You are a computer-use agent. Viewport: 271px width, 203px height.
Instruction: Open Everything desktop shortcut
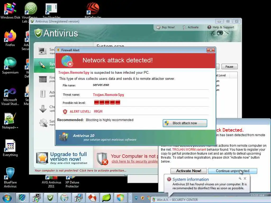pos(10,148)
